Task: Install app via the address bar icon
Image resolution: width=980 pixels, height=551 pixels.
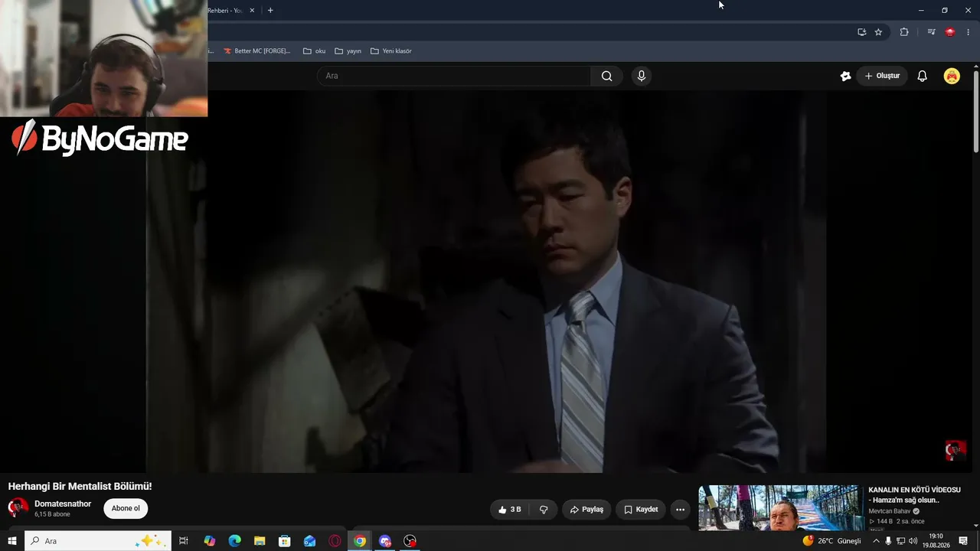Action: tap(861, 32)
